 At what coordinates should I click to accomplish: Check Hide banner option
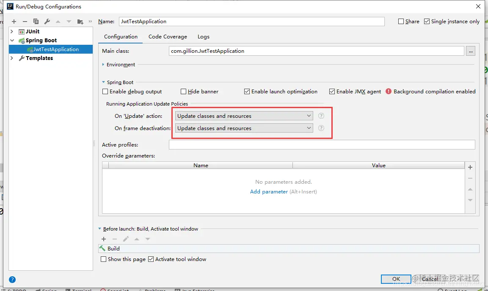click(x=183, y=91)
